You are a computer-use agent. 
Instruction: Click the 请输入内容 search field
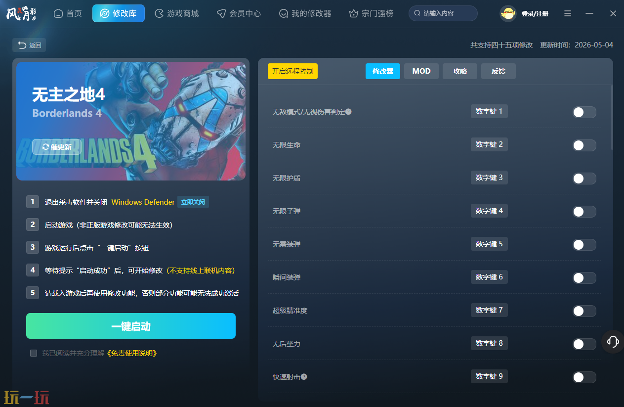point(443,13)
